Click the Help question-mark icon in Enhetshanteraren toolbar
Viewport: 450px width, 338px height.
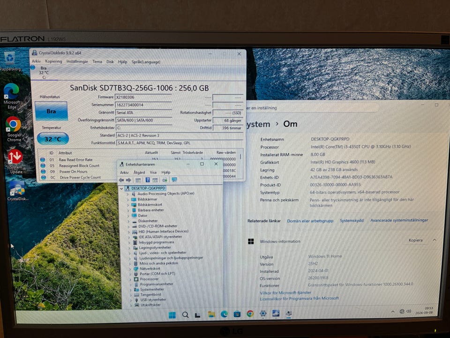point(148,180)
